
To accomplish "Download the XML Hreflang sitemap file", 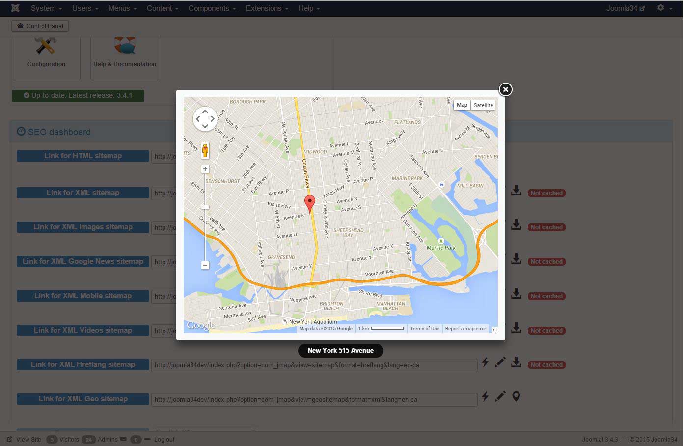I will tap(516, 362).
